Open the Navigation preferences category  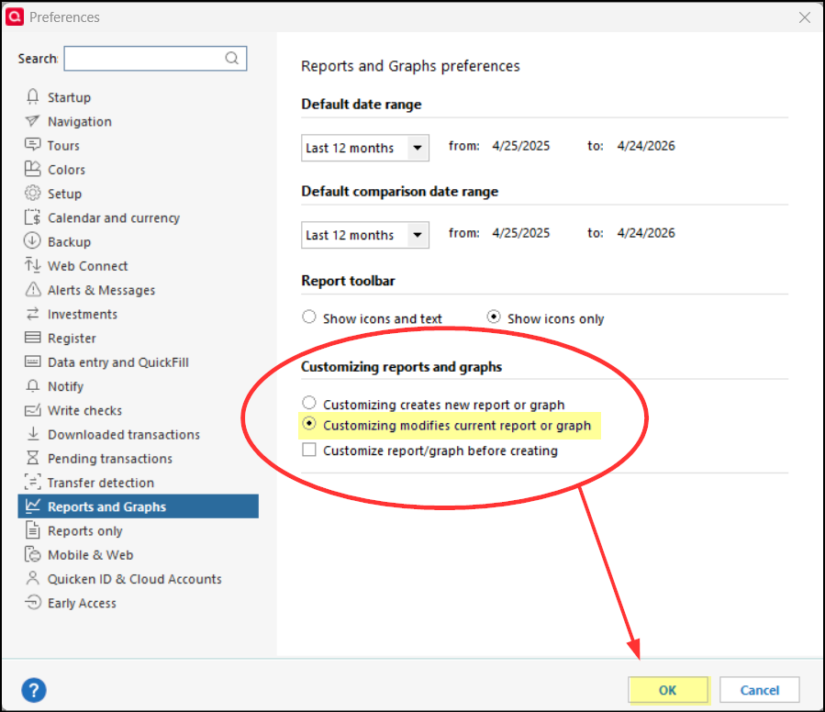tap(80, 121)
